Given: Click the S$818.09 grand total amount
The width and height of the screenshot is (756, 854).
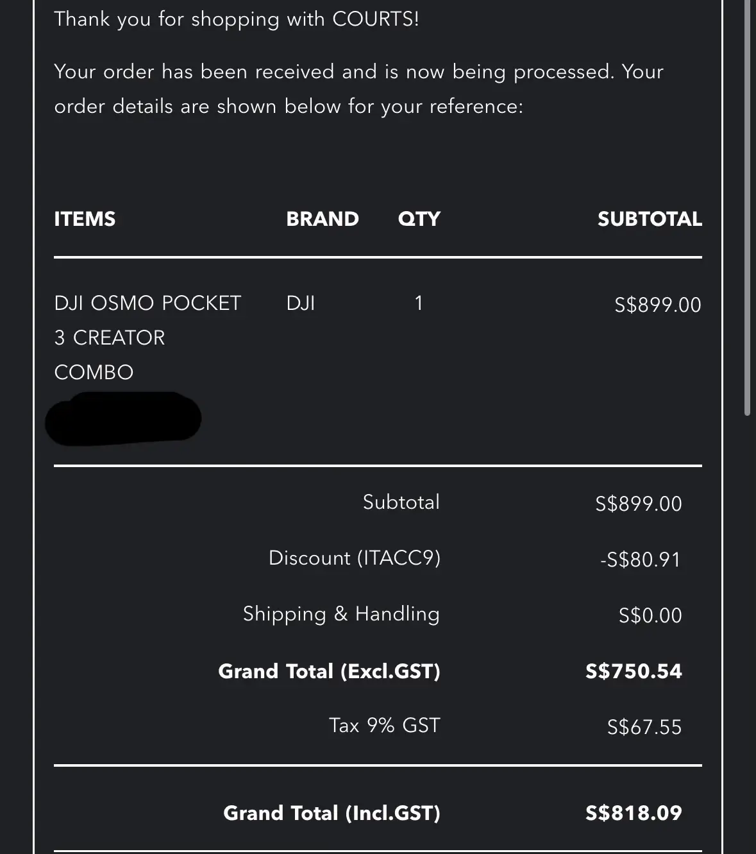Looking at the screenshot, I should point(634,814).
